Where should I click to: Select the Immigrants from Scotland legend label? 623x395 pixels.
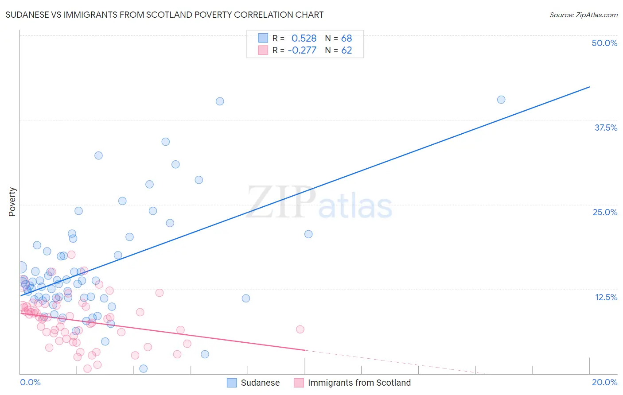click(x=359, y=383)
